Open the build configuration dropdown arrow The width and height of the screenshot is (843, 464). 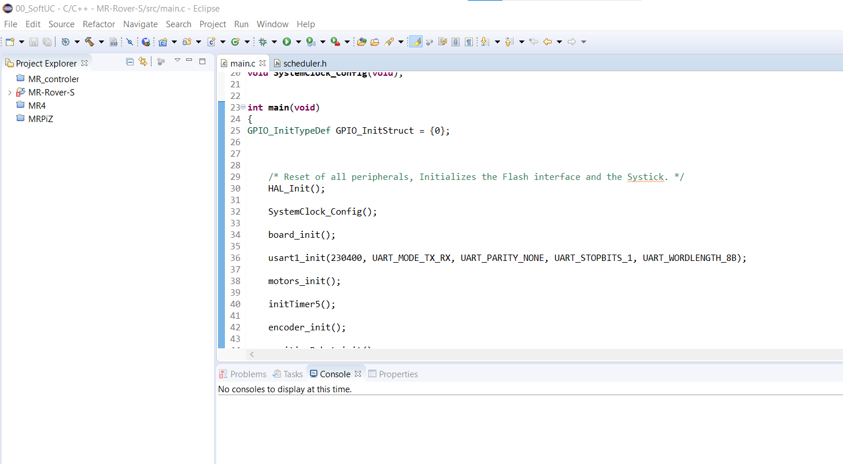coord(77,42)
